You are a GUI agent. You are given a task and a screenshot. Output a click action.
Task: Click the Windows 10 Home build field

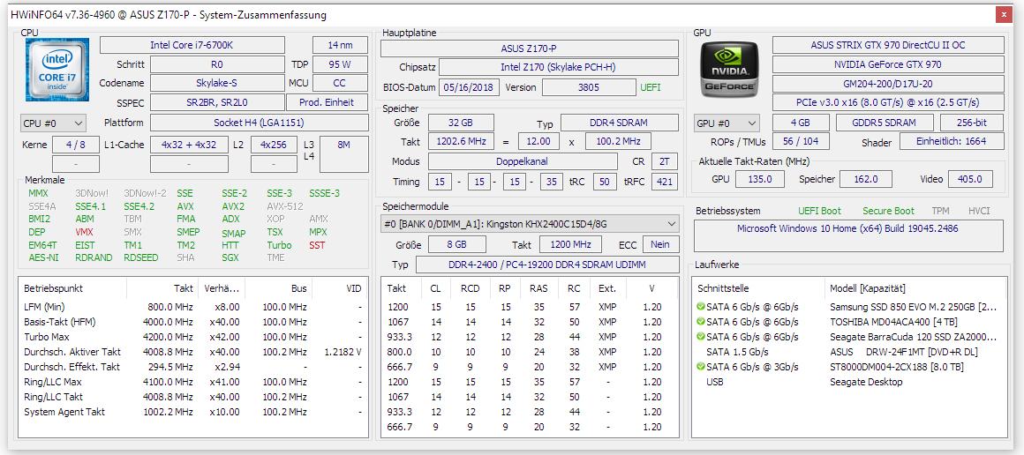coord(848,235)
